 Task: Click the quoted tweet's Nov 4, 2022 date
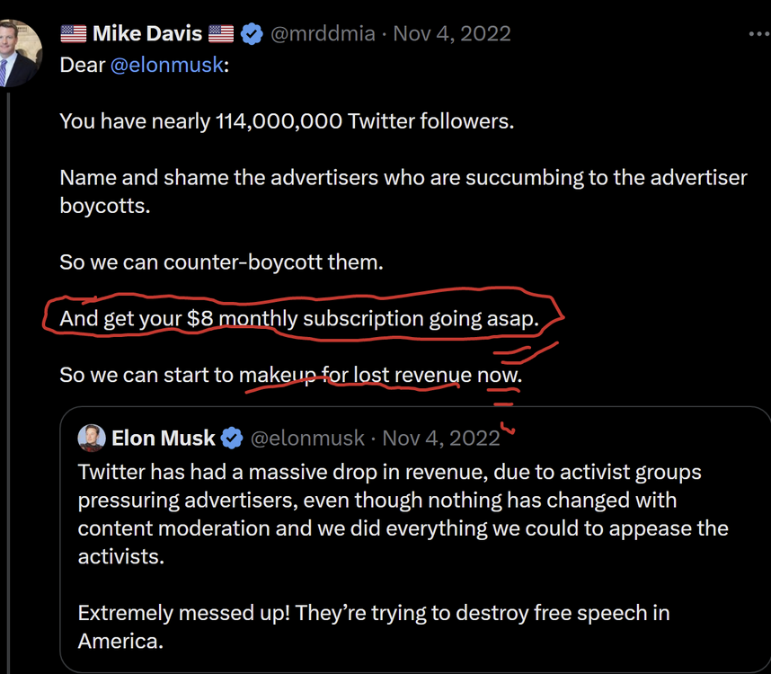440,438
